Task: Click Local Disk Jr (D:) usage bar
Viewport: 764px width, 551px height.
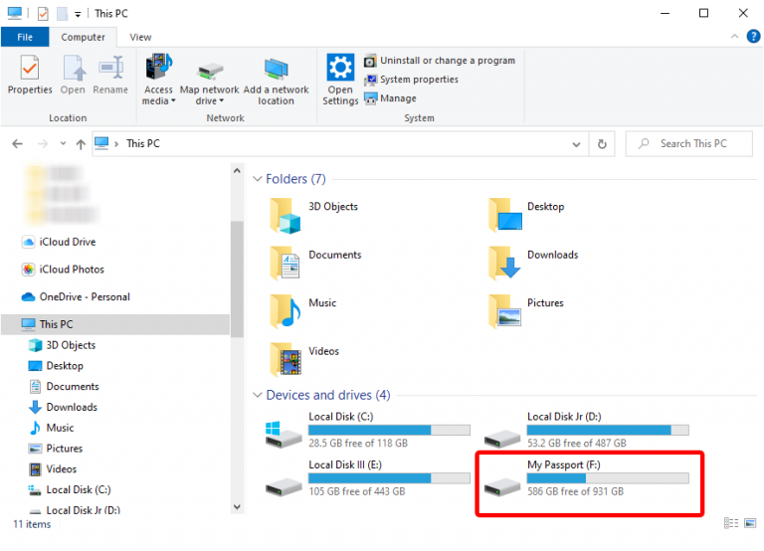Action: pos(608,431)
